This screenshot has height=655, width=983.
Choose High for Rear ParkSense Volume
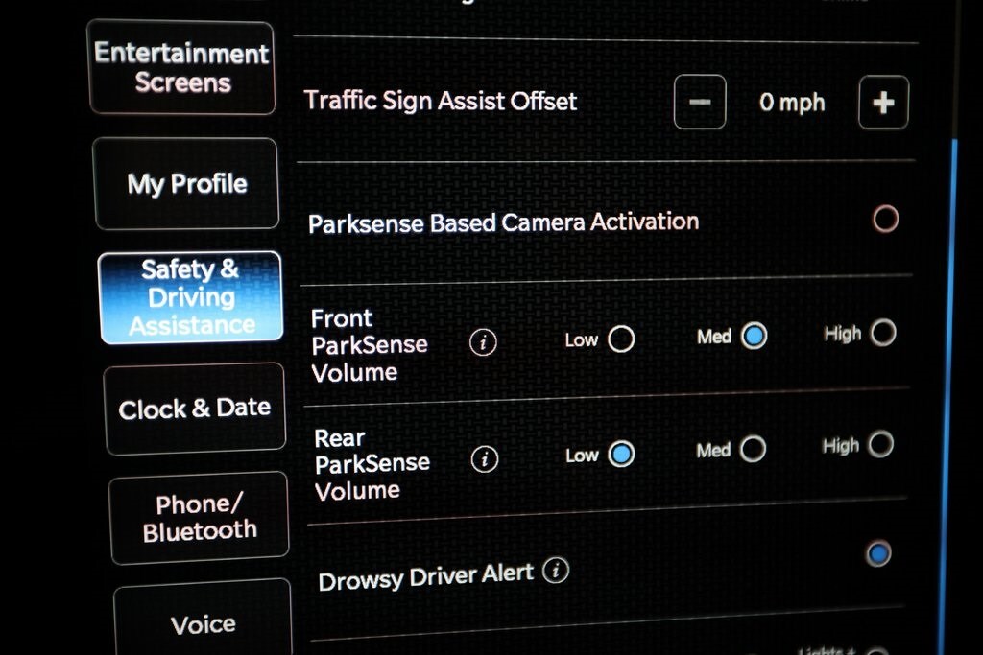tap(881, 444)
